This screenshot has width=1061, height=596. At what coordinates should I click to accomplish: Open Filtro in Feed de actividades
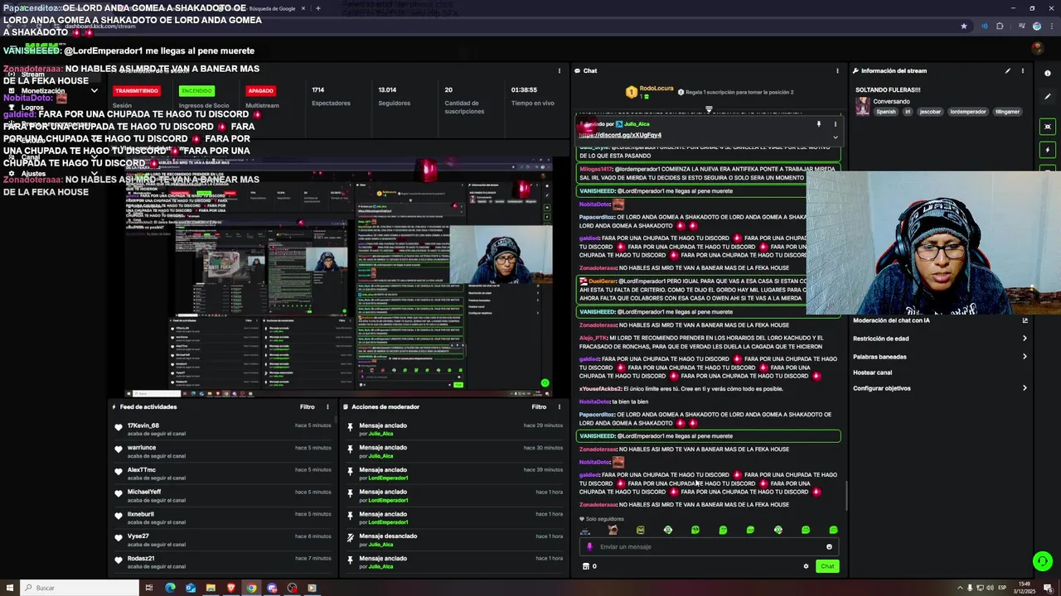(x=308, y=406)
